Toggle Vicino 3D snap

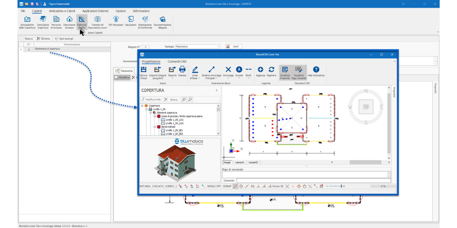pos(276,186)
